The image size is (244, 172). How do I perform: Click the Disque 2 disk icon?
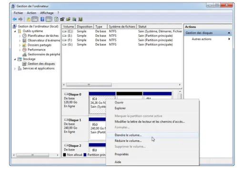[66, 145]
